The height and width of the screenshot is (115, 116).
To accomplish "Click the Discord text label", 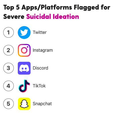I will tap(41, 68).
